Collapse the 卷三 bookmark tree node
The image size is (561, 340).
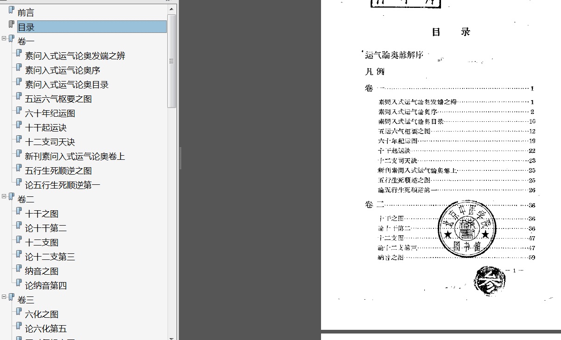[x=4, y=297]
